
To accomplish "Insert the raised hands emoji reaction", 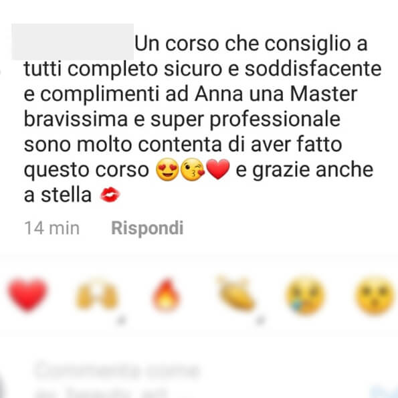I will tap(97, 294).
